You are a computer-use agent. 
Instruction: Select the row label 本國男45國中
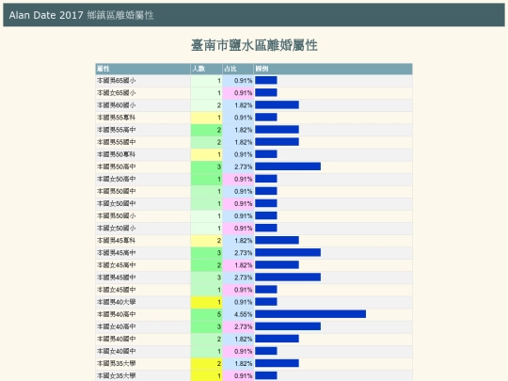click(117, 278)
